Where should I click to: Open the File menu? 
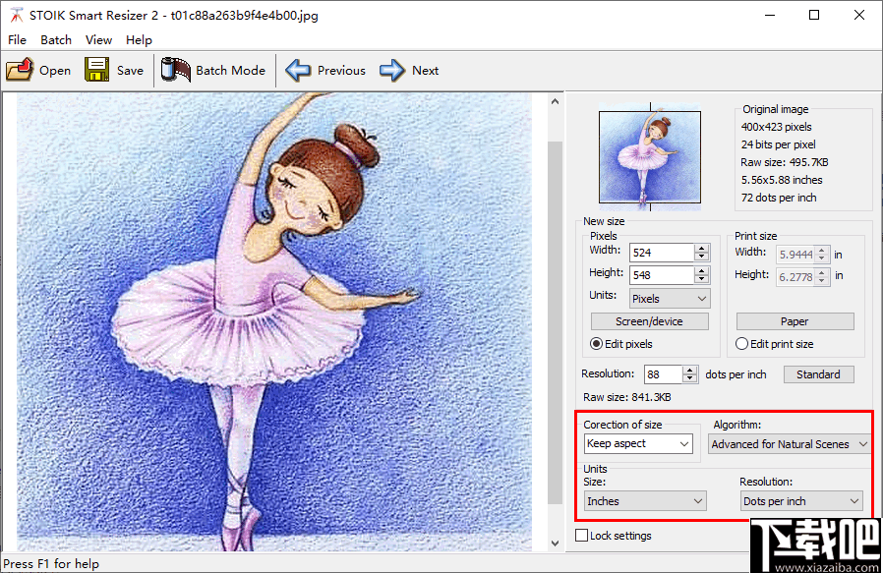pyautogui.click(x=17, y=39)
